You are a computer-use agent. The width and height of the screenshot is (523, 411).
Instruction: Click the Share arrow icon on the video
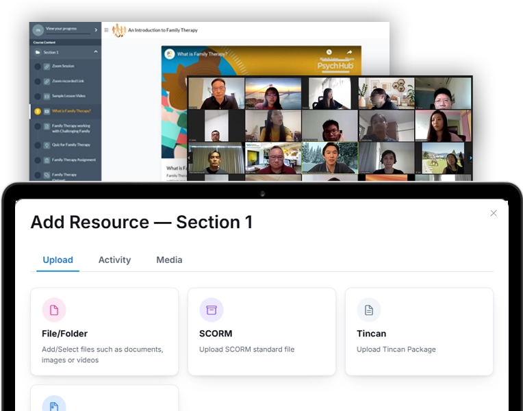349,52
